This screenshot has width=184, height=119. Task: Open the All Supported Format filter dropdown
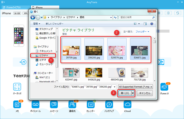[x=135, y=87]
